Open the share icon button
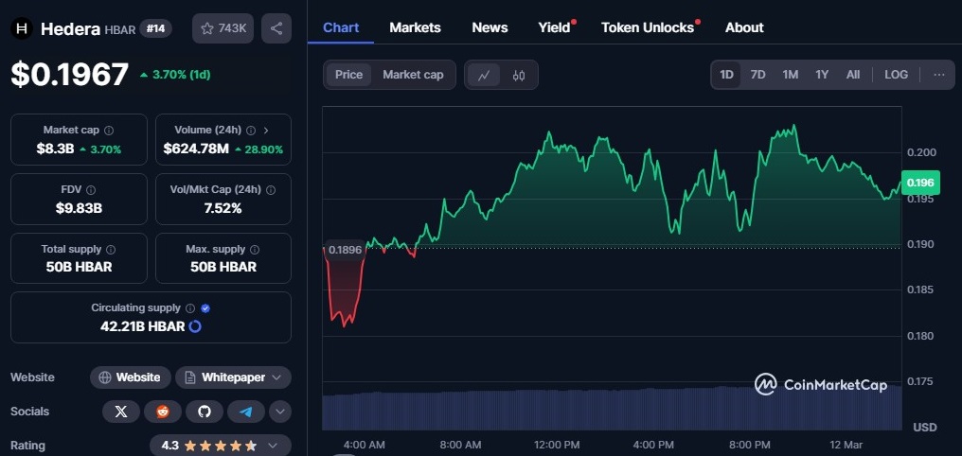 coord(276,28)
